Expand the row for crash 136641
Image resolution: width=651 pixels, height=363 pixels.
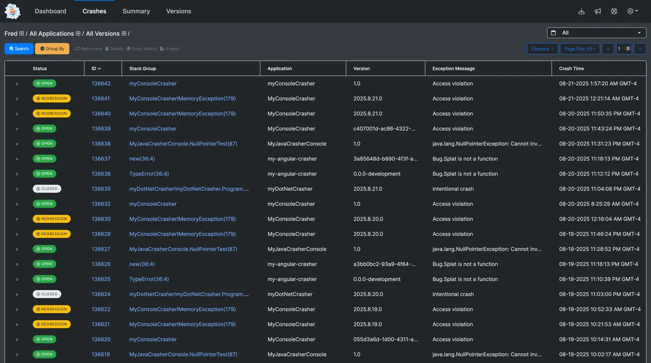pyautogui.click(x=17, y=99)
